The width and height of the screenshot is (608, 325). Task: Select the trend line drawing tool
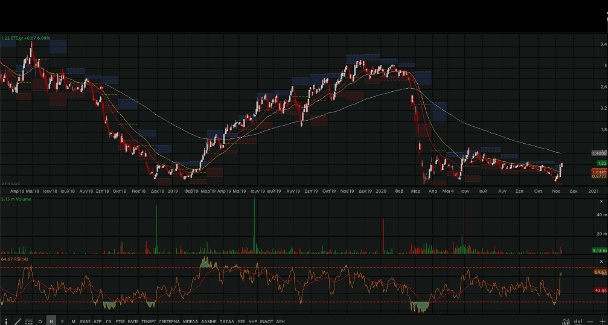coord(17,321)
